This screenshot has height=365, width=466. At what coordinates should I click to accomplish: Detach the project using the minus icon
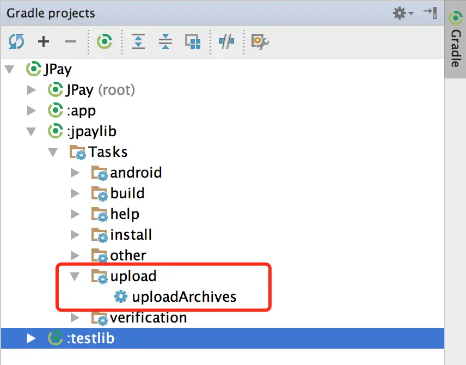(x=71, y=41)
